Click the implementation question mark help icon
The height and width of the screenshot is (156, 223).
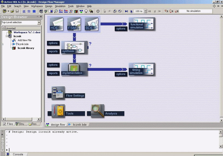tap(90, 65)
